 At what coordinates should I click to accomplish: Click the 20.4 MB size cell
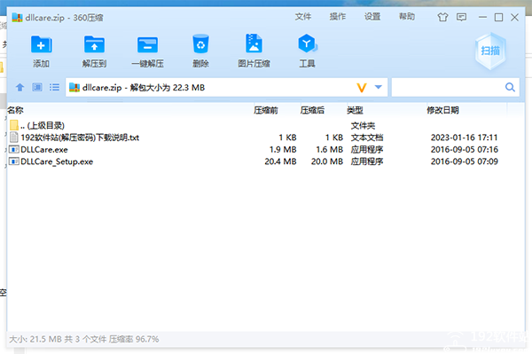coord(280,161)
